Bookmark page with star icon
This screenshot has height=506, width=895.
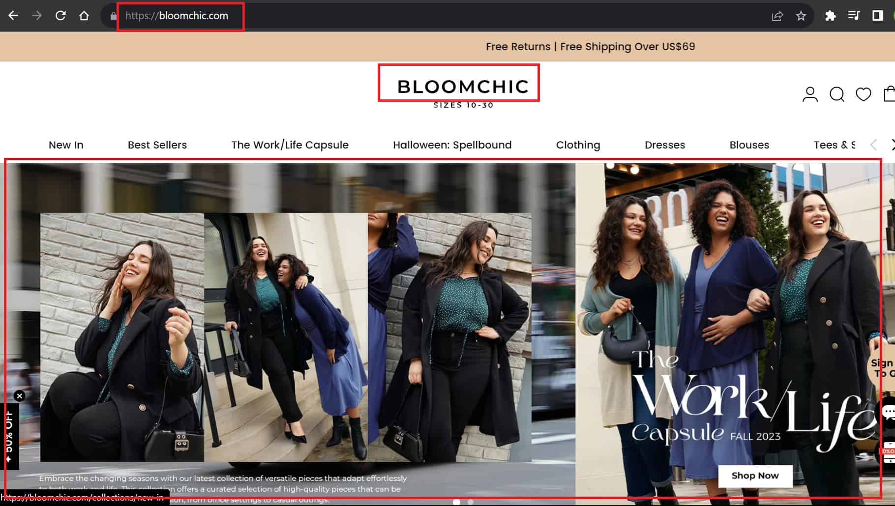tap(801, 16)
